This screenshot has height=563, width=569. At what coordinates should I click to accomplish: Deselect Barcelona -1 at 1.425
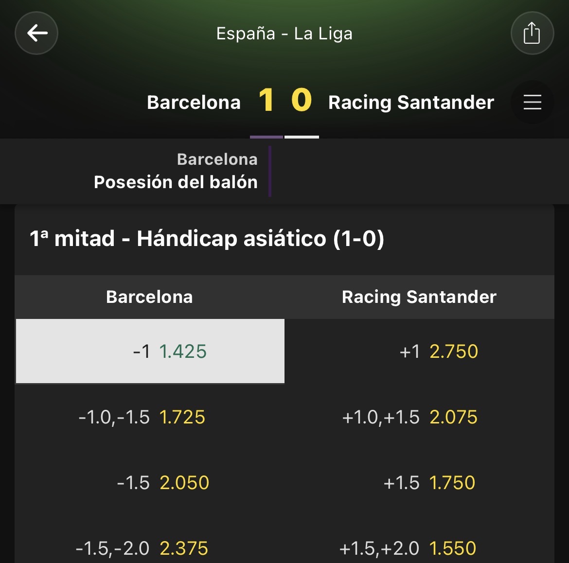(150, 351)
